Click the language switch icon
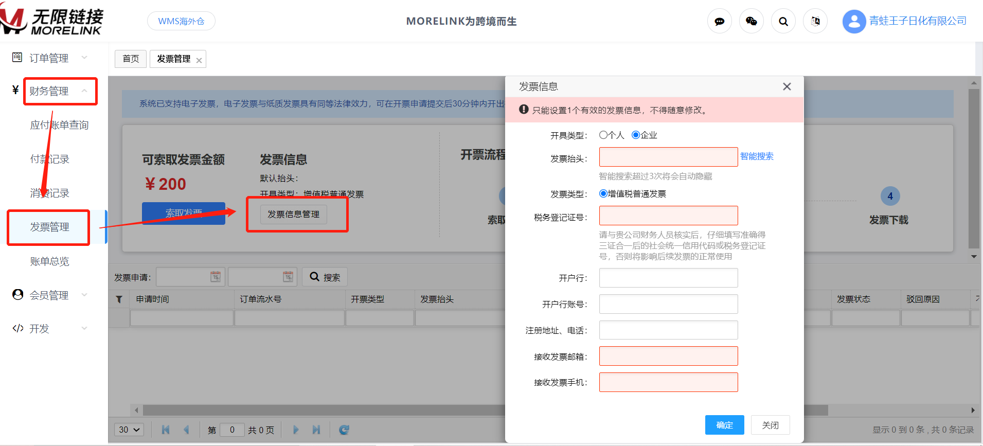983x446 pixels. pos(815,22)
